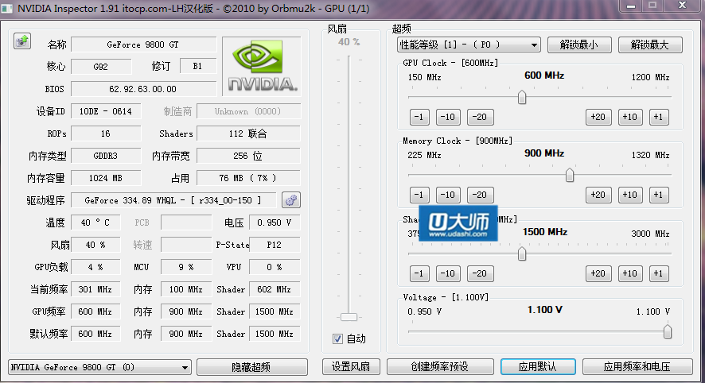
Task: Click the 电压 field showing 0.950 V
Action: tap(275, 222)
